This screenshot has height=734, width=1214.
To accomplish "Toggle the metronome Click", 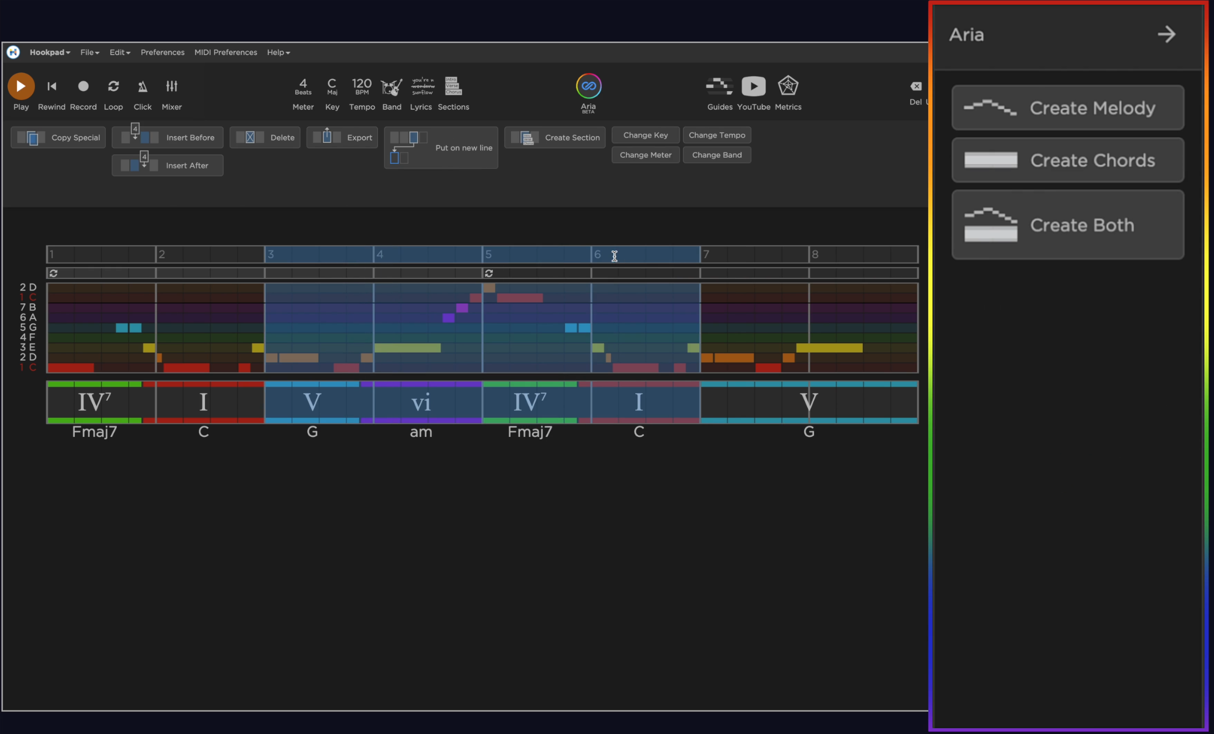I will (142, 86).
